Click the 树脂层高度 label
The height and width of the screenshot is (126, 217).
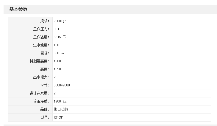(39, 61)
